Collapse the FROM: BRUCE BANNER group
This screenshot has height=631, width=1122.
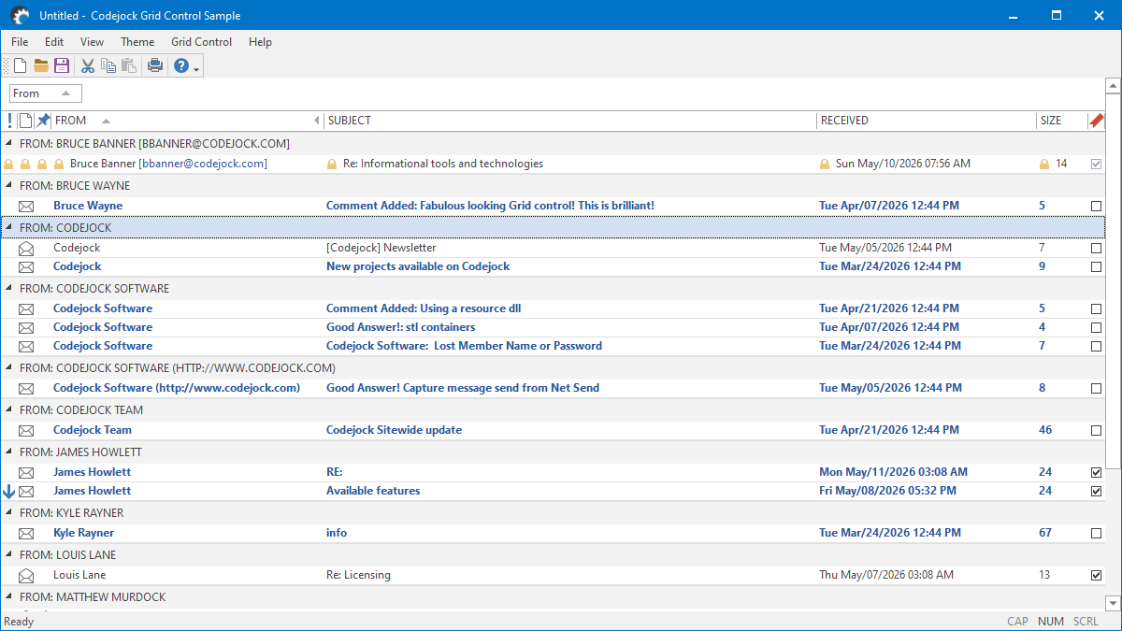(x=9, y=144)
